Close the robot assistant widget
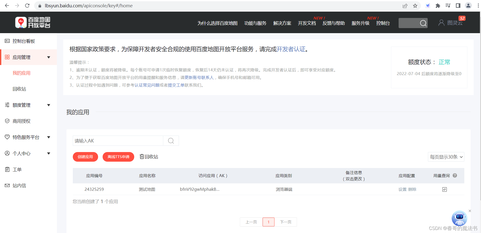Image resolution: width=481 pixels, height=233 pixels. pyautogui.click(x=470, y=211)
